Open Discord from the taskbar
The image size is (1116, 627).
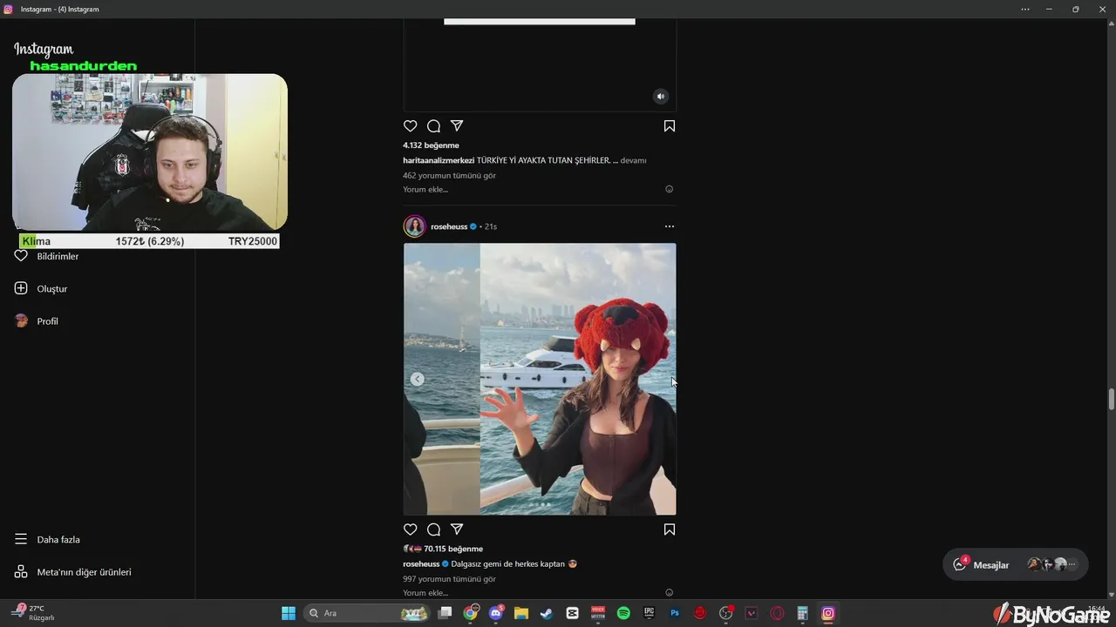(496, 613)
